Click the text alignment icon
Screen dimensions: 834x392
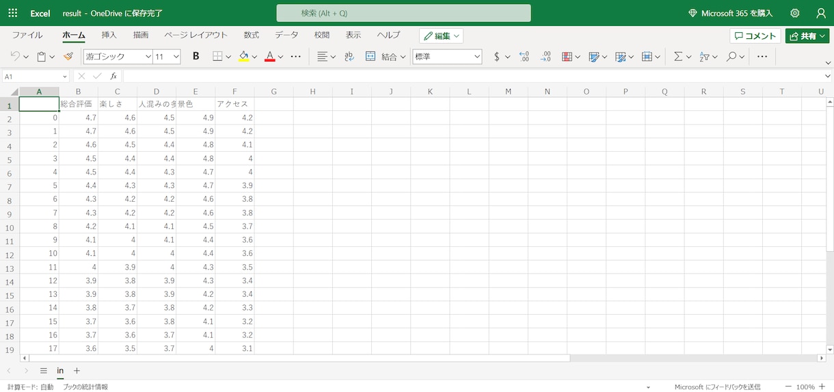(x=323, y=57)
